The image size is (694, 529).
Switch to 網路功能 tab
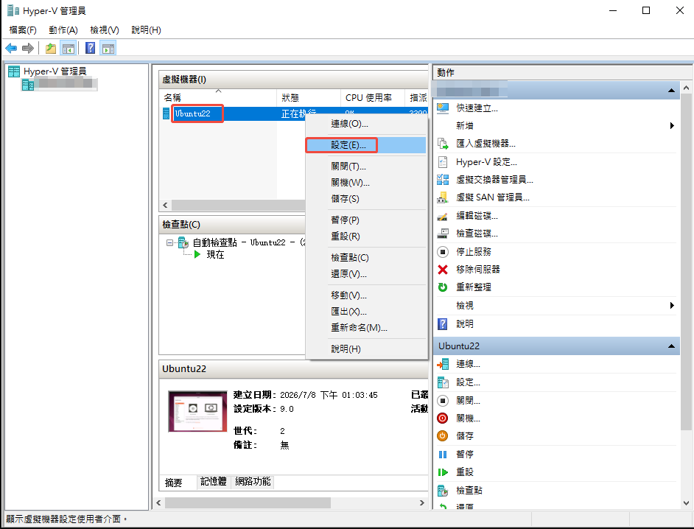pos(253,482)
